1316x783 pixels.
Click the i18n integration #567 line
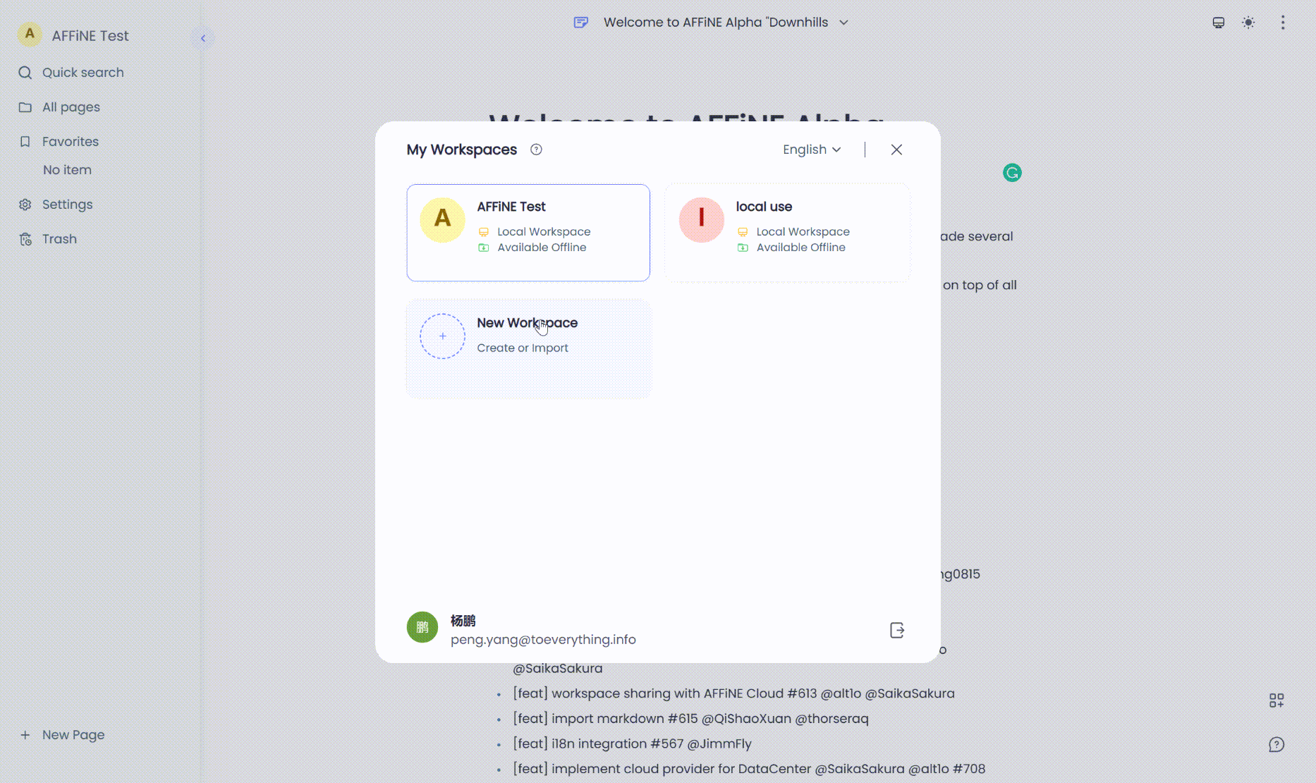tap(632, 744)
